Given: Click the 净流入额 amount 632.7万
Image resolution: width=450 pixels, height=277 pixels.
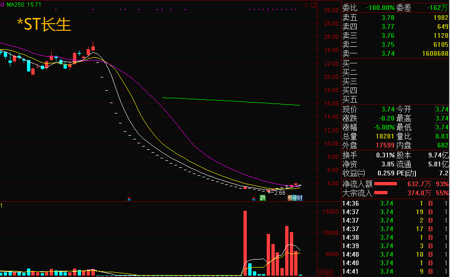Looking at the screenshot, I should pyautogui.click(x=419, y=184).
